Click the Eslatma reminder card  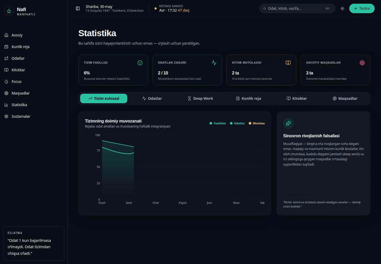click(34, 243)
